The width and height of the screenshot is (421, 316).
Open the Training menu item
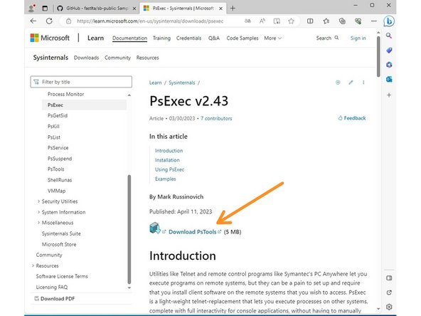point(161,38)
